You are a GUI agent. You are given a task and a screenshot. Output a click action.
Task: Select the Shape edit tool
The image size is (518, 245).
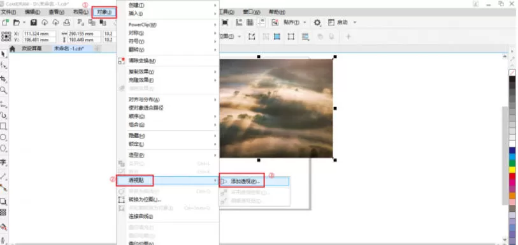[x=4, y=66]
